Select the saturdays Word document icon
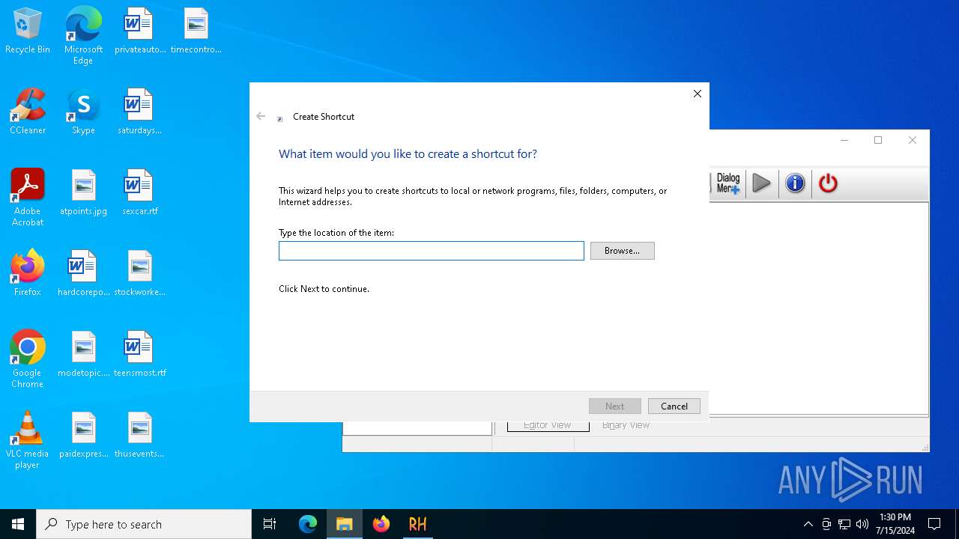The height and width of the screenshot is (539, 959). point(139,112)
